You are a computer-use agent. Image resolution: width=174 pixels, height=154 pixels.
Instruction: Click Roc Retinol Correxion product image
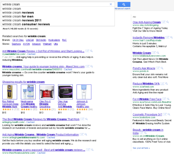tap(10, 92)
